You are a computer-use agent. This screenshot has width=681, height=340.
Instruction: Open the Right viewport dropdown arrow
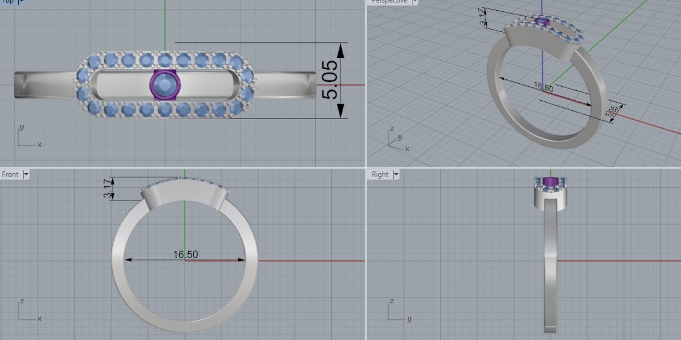pos(396,174)
